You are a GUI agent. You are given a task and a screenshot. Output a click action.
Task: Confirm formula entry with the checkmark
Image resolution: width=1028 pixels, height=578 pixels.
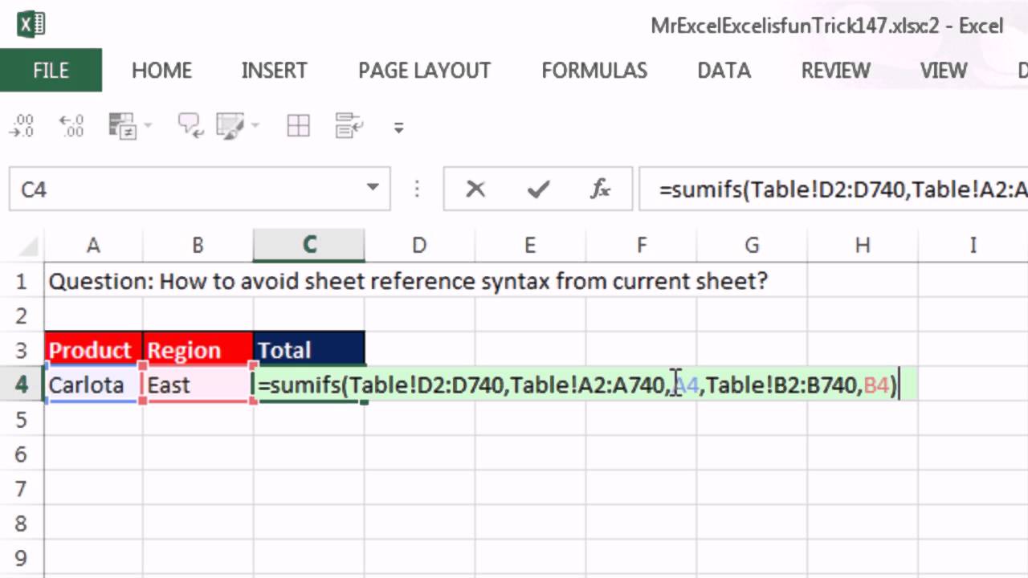tap(538, 189)
